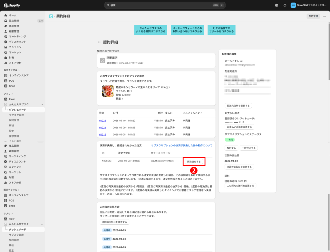Open the three-dot more actions menu
The width and height of the screenshot is (330, 252).
pyautogui.click(x=324, y=16)
